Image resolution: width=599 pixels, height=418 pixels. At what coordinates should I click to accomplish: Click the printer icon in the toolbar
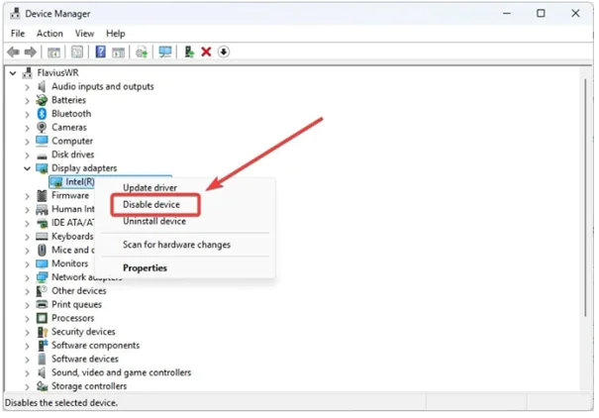pos(142,52)
